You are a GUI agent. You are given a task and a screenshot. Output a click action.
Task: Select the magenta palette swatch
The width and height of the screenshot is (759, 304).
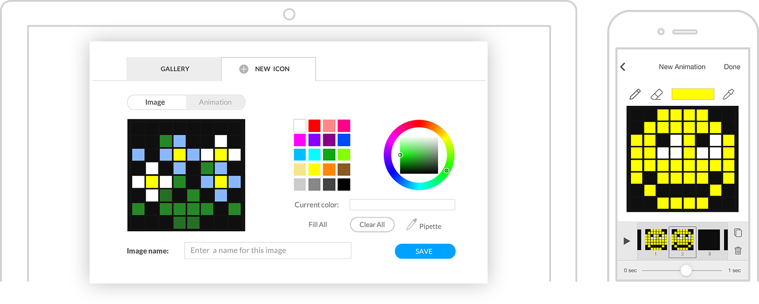pos(300,140)
